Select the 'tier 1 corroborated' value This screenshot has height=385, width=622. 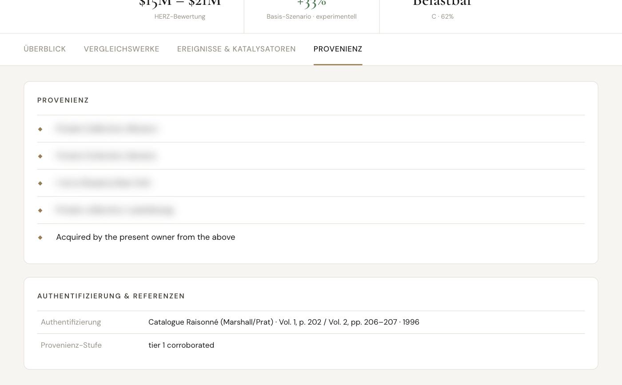pos(181,345)
